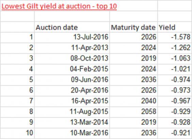Select the 'Auction date' header cell

pos(72,27)
